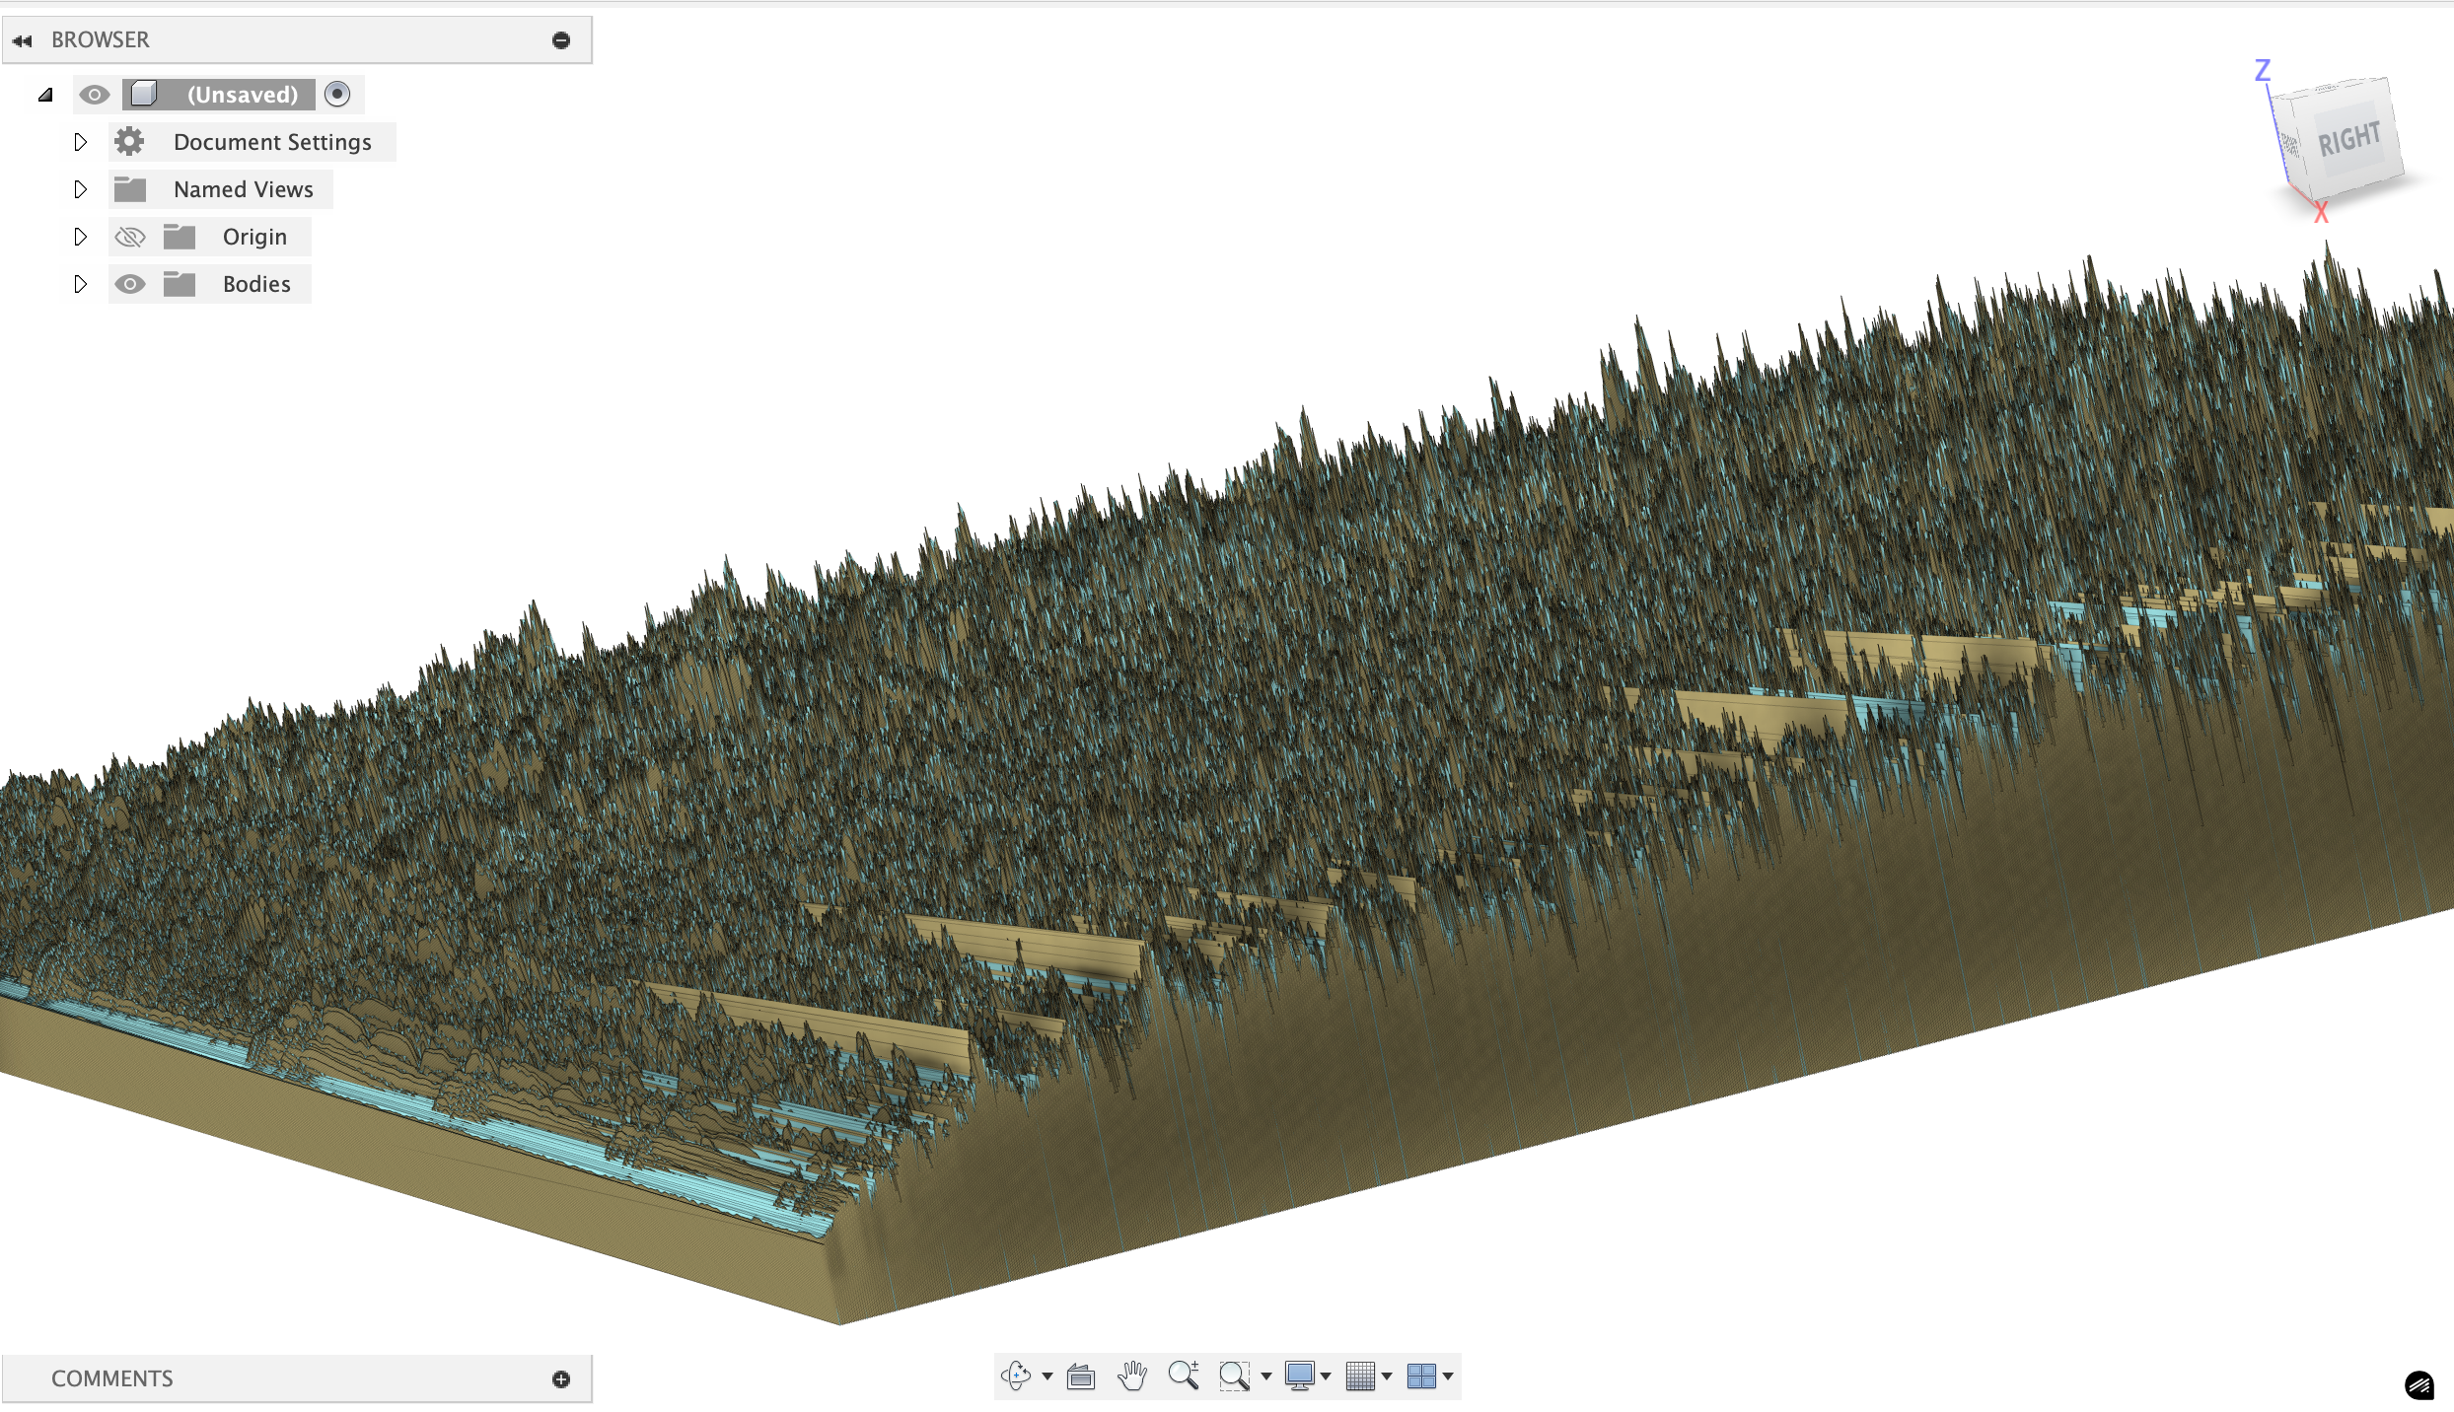Click the Zoom Window tool
Viewport: 2454px width, 1412px height.
click(x=1234, y=1376)
